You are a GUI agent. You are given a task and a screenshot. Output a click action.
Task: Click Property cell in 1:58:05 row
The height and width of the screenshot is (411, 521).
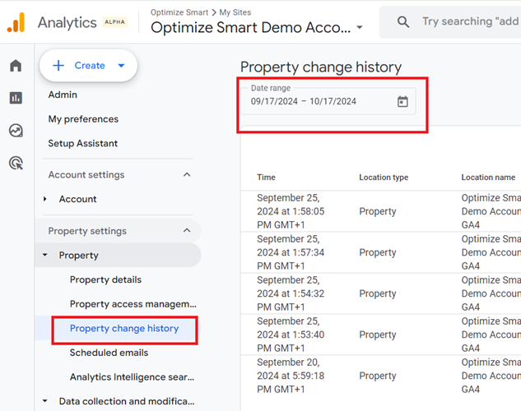pos(378,211)
